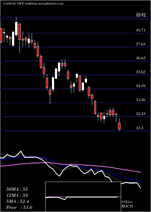
Task: Select the 57.68 price level label
Action: (x=140, y=44)
